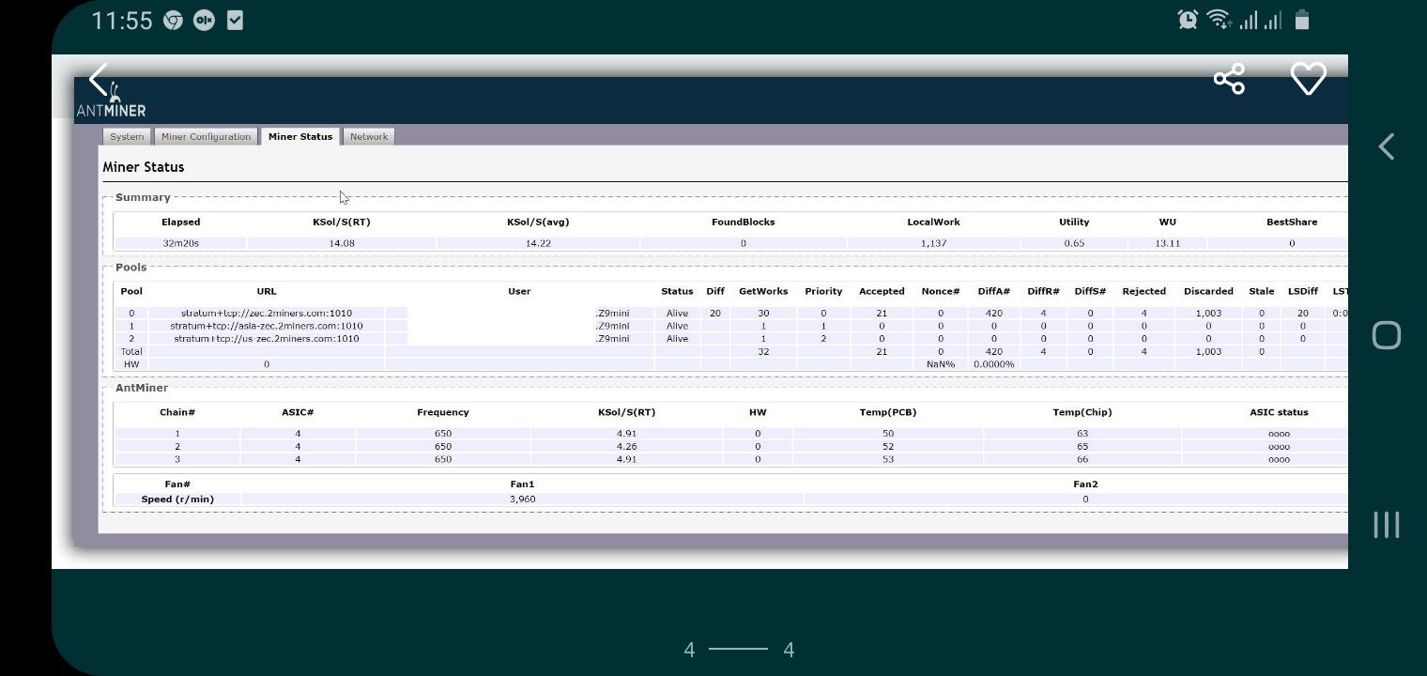Click Discarded value 1,003 in Total row
The image size is (1427, 676).
[1208, 352]
